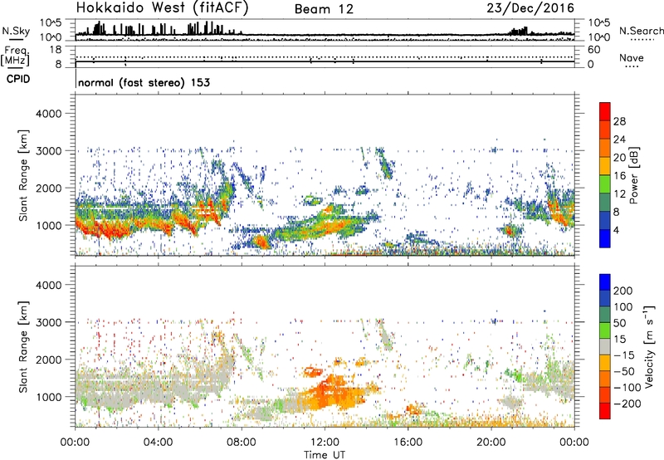This screenshot has width=664, height=460.
Task: Click the '12' power color bar value
Action: [619, 194]
